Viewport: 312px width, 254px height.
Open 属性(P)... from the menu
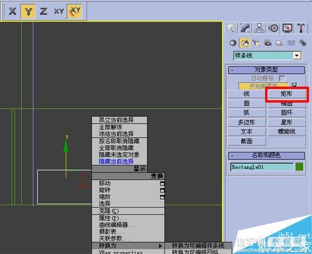coord(128,218)
